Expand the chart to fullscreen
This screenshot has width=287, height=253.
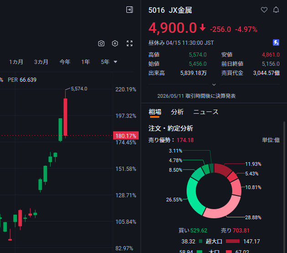pos(130,43)
